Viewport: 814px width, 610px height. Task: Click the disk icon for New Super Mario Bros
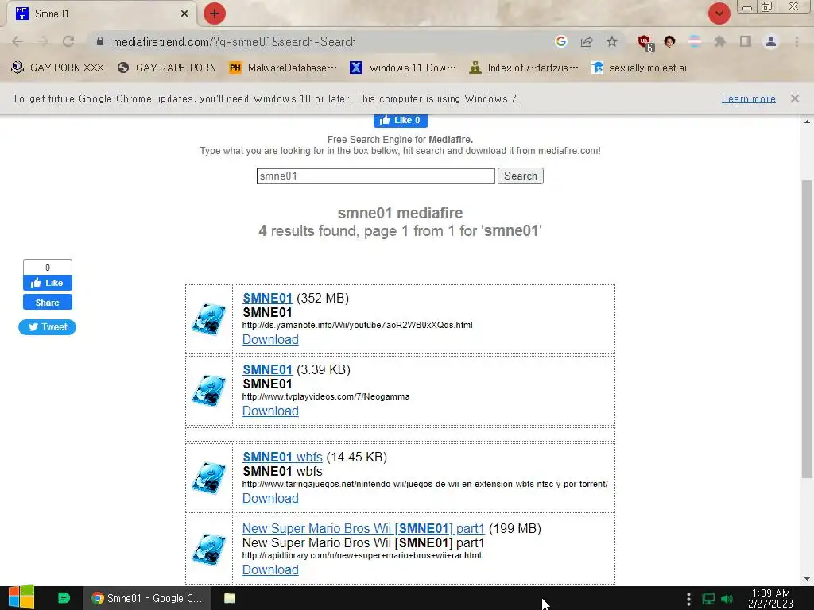tap(209, 550)
